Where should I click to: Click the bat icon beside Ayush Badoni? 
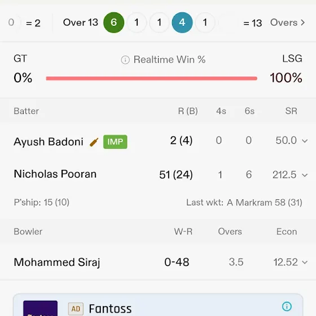pyautogui.click(x=94, y=142)
